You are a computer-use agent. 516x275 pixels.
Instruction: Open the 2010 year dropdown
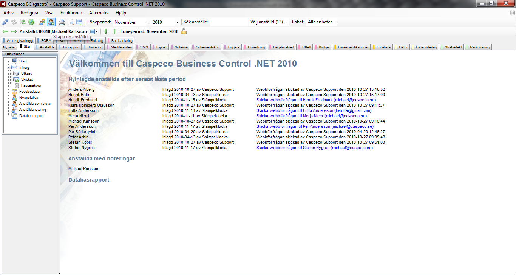tap(178, 22)
